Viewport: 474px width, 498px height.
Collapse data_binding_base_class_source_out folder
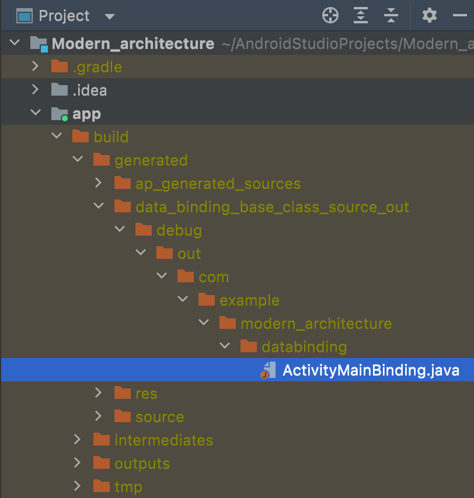pyautogui.click(x=99, y=205)
